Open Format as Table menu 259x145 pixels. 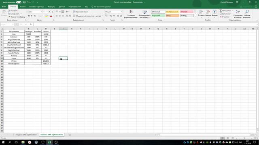point(144,14)
